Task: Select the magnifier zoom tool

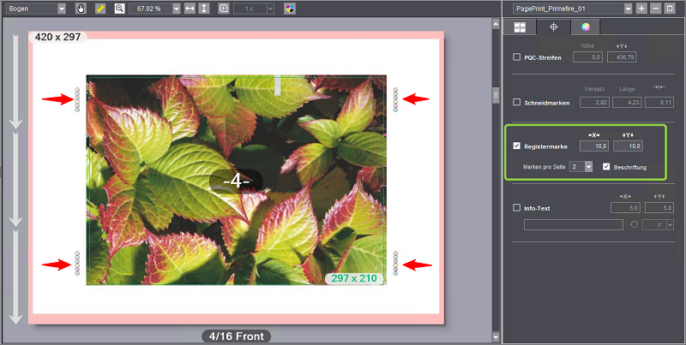Action: [x=120, y=9]
